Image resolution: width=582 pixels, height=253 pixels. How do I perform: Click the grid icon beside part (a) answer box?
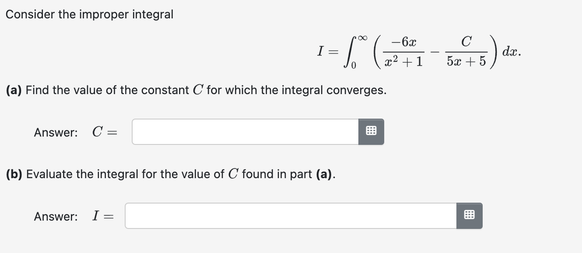coord(371,131)
